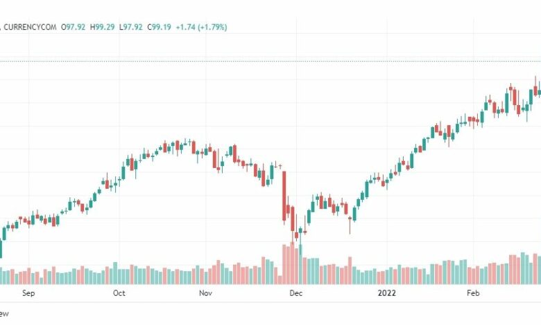The width and height of the screenshot is (541, 325).
Task: Click the Dec label on time axis
Action: 296,293
